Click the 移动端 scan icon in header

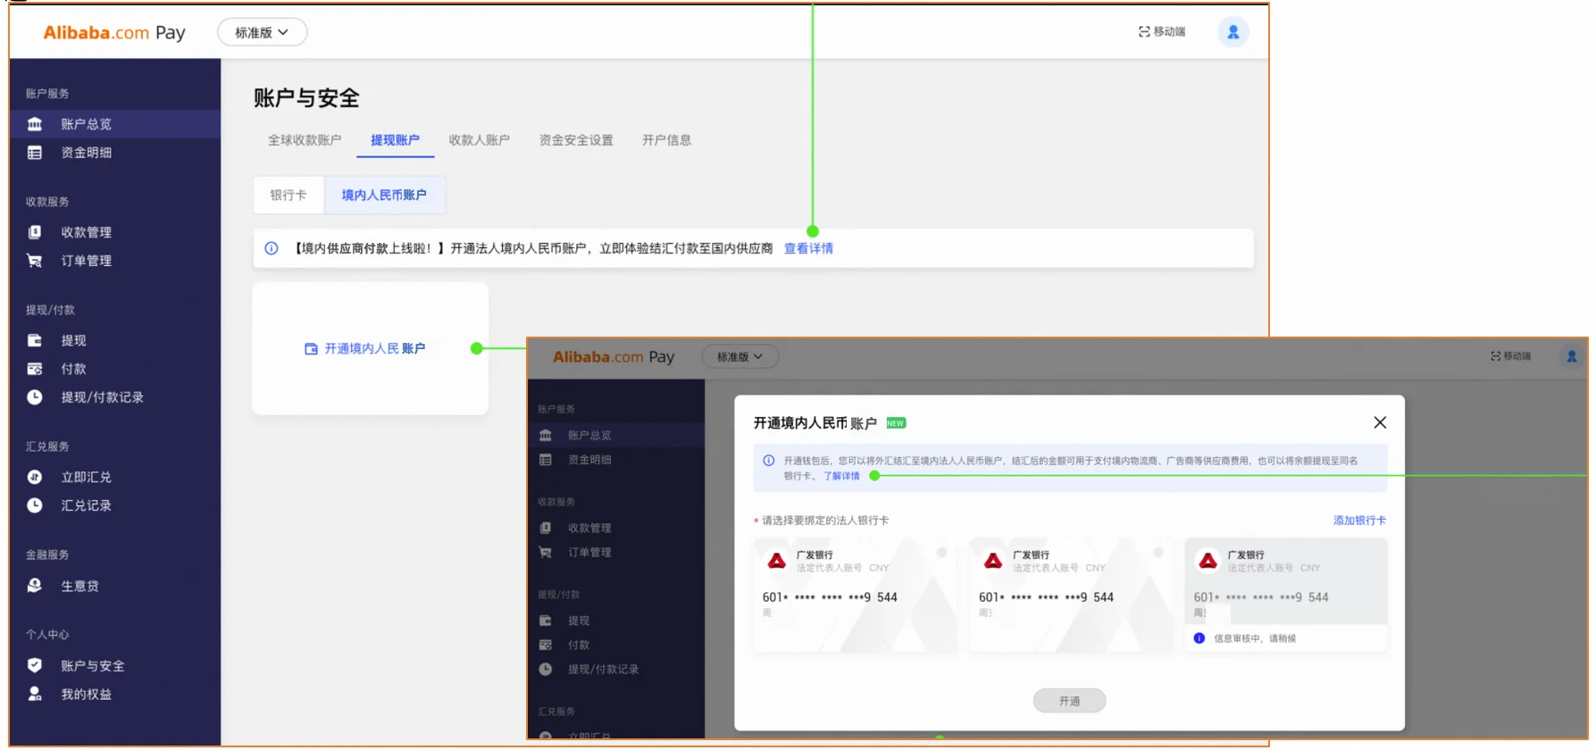tap(1144, 32)
